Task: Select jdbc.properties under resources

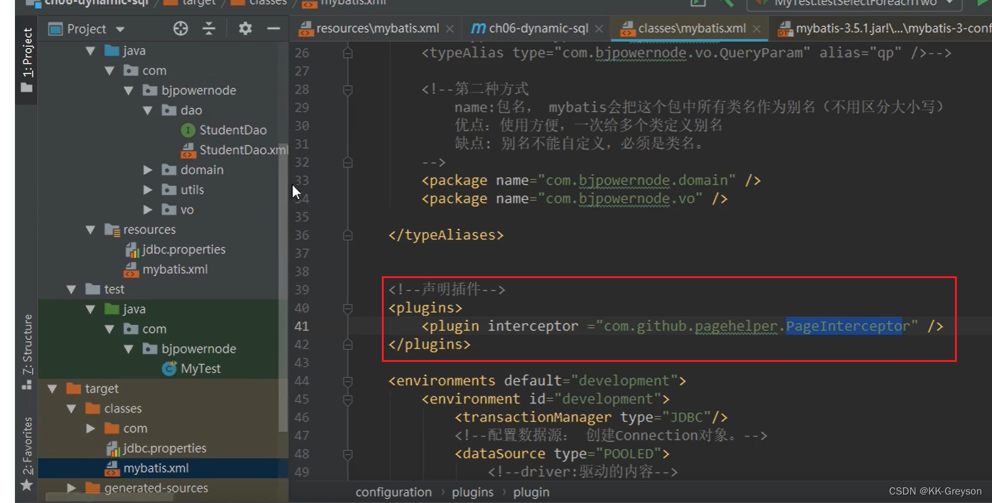Action: 183,250
